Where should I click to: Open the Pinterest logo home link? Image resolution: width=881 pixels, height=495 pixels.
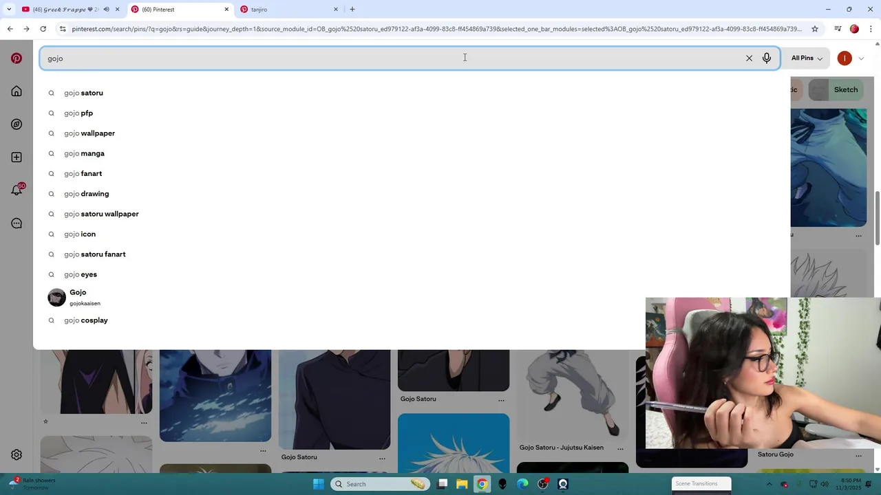point(17,58)
